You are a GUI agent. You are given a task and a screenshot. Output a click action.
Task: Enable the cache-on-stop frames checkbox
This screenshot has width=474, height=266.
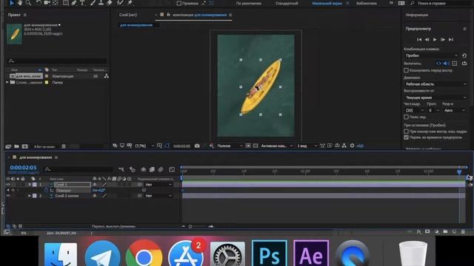click(x=407, y=132)
